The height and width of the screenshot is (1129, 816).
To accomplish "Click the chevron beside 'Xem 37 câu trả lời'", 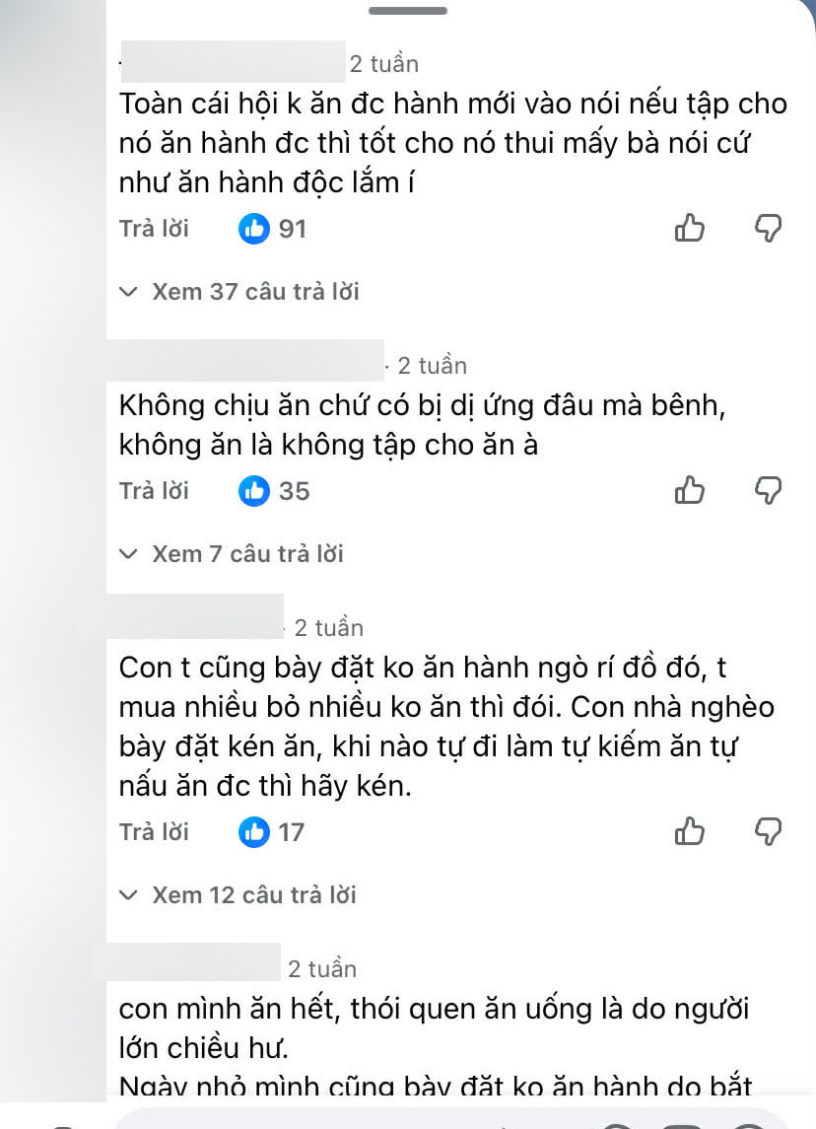I will (128, 291).
